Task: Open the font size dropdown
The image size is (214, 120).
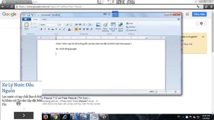Action: click(64, 25)
